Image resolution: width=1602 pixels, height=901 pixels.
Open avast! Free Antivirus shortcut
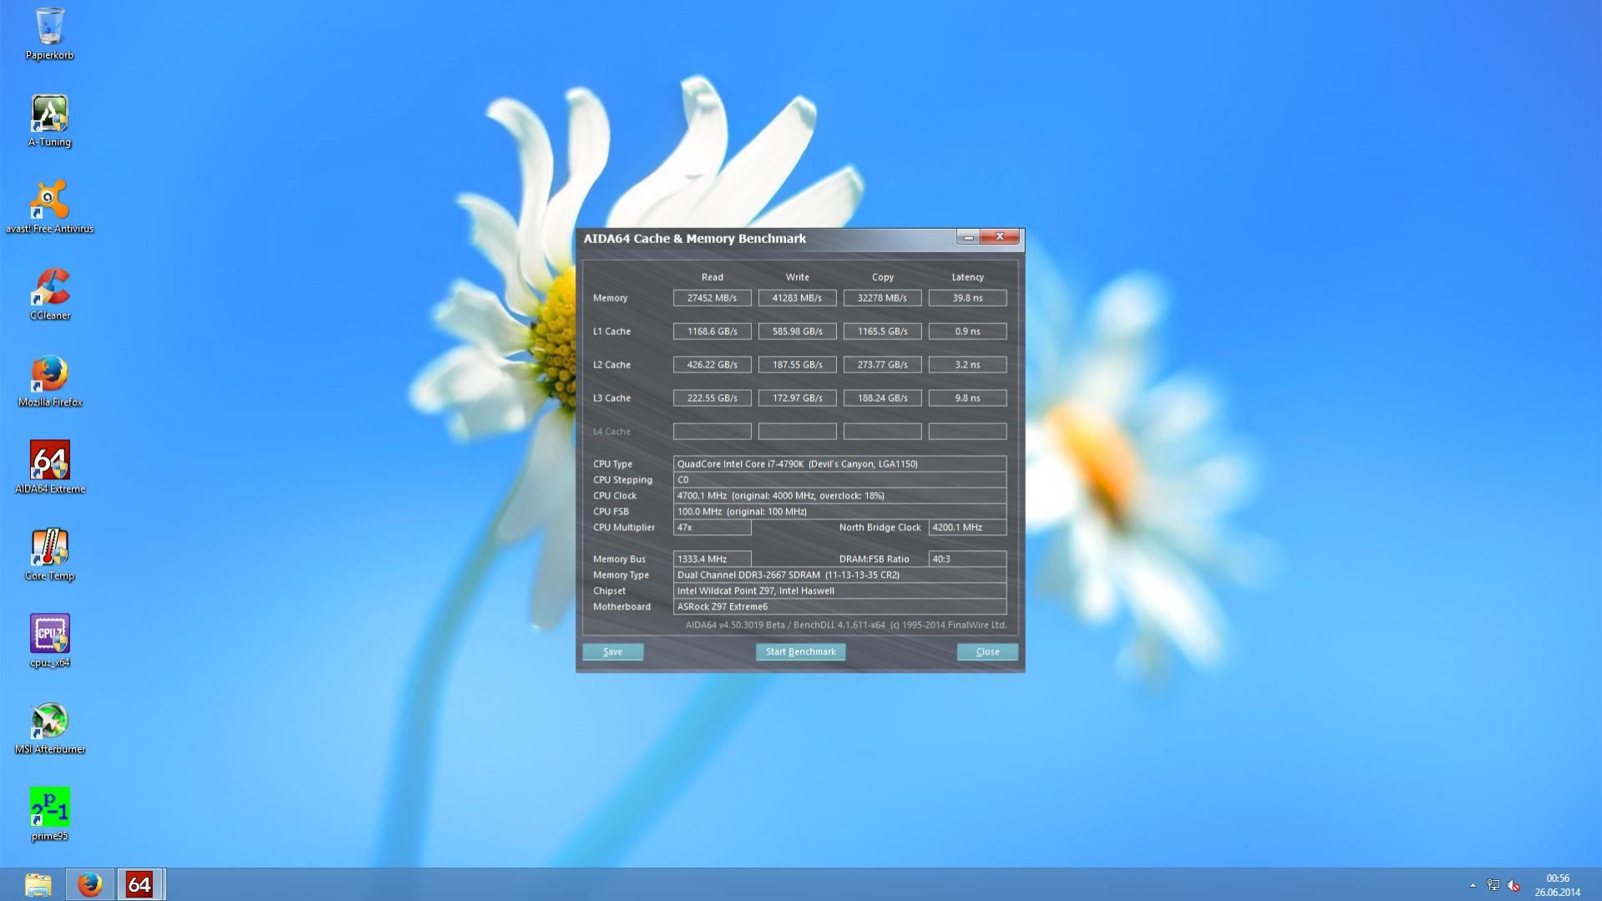click(49, 207)
